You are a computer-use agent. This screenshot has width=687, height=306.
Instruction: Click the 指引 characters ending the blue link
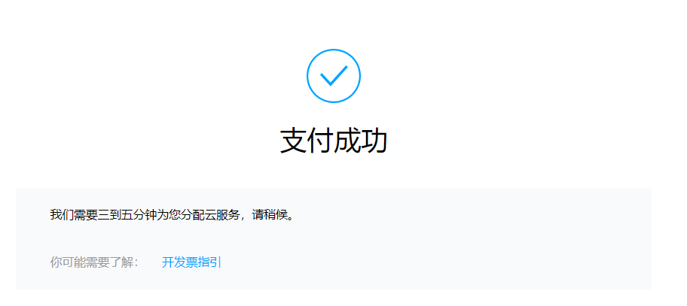coord(209,262)
